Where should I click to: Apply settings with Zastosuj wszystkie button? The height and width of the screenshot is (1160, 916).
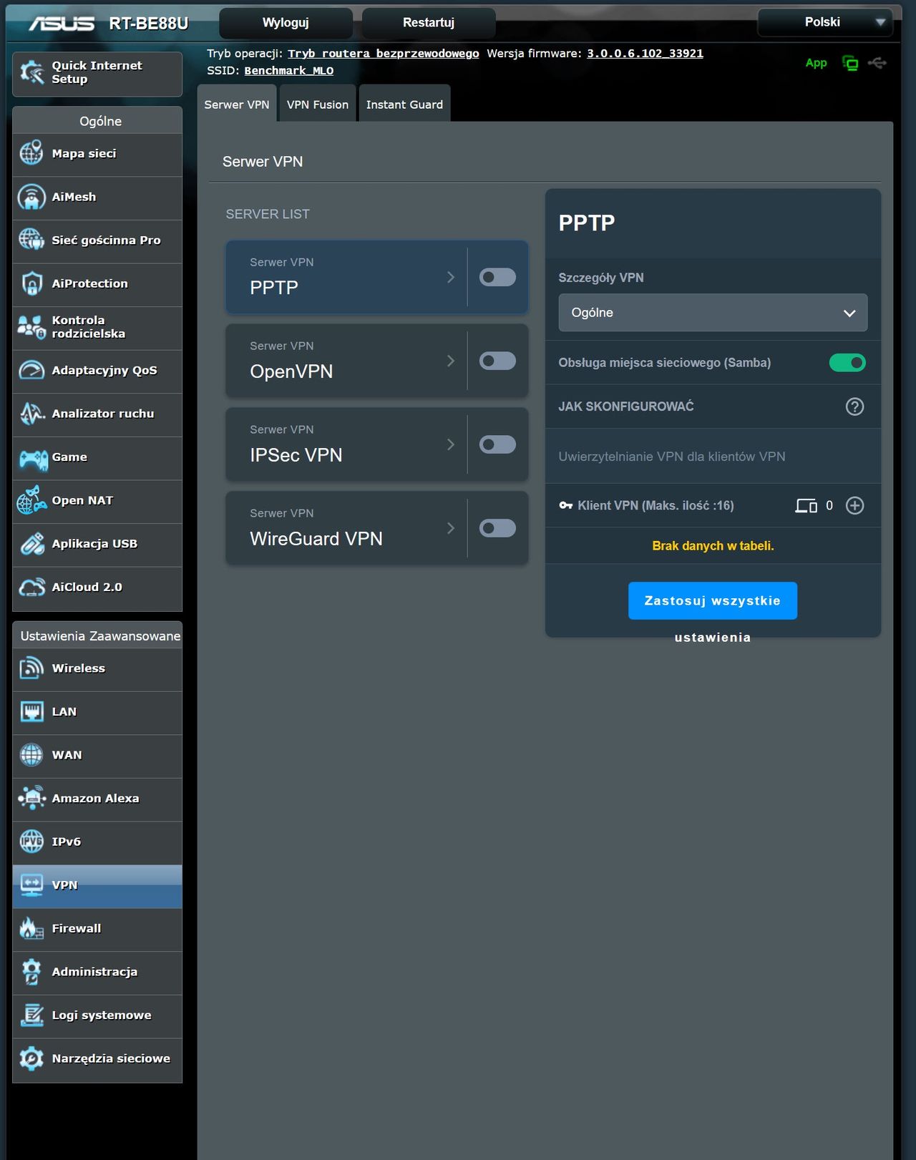(713, 600)
